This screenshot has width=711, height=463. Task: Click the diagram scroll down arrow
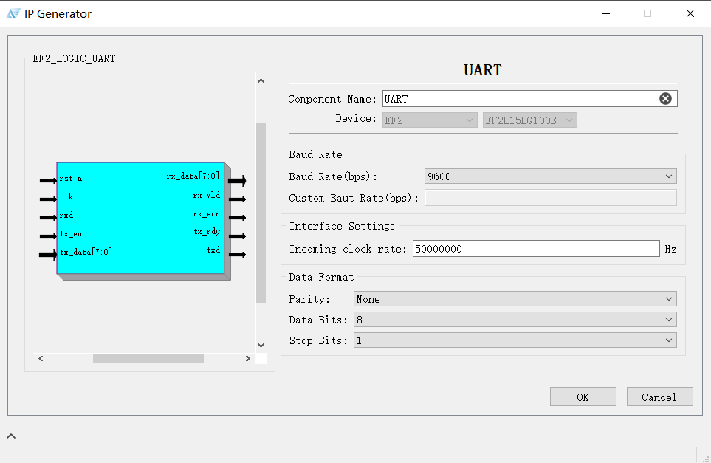point(261,345)
